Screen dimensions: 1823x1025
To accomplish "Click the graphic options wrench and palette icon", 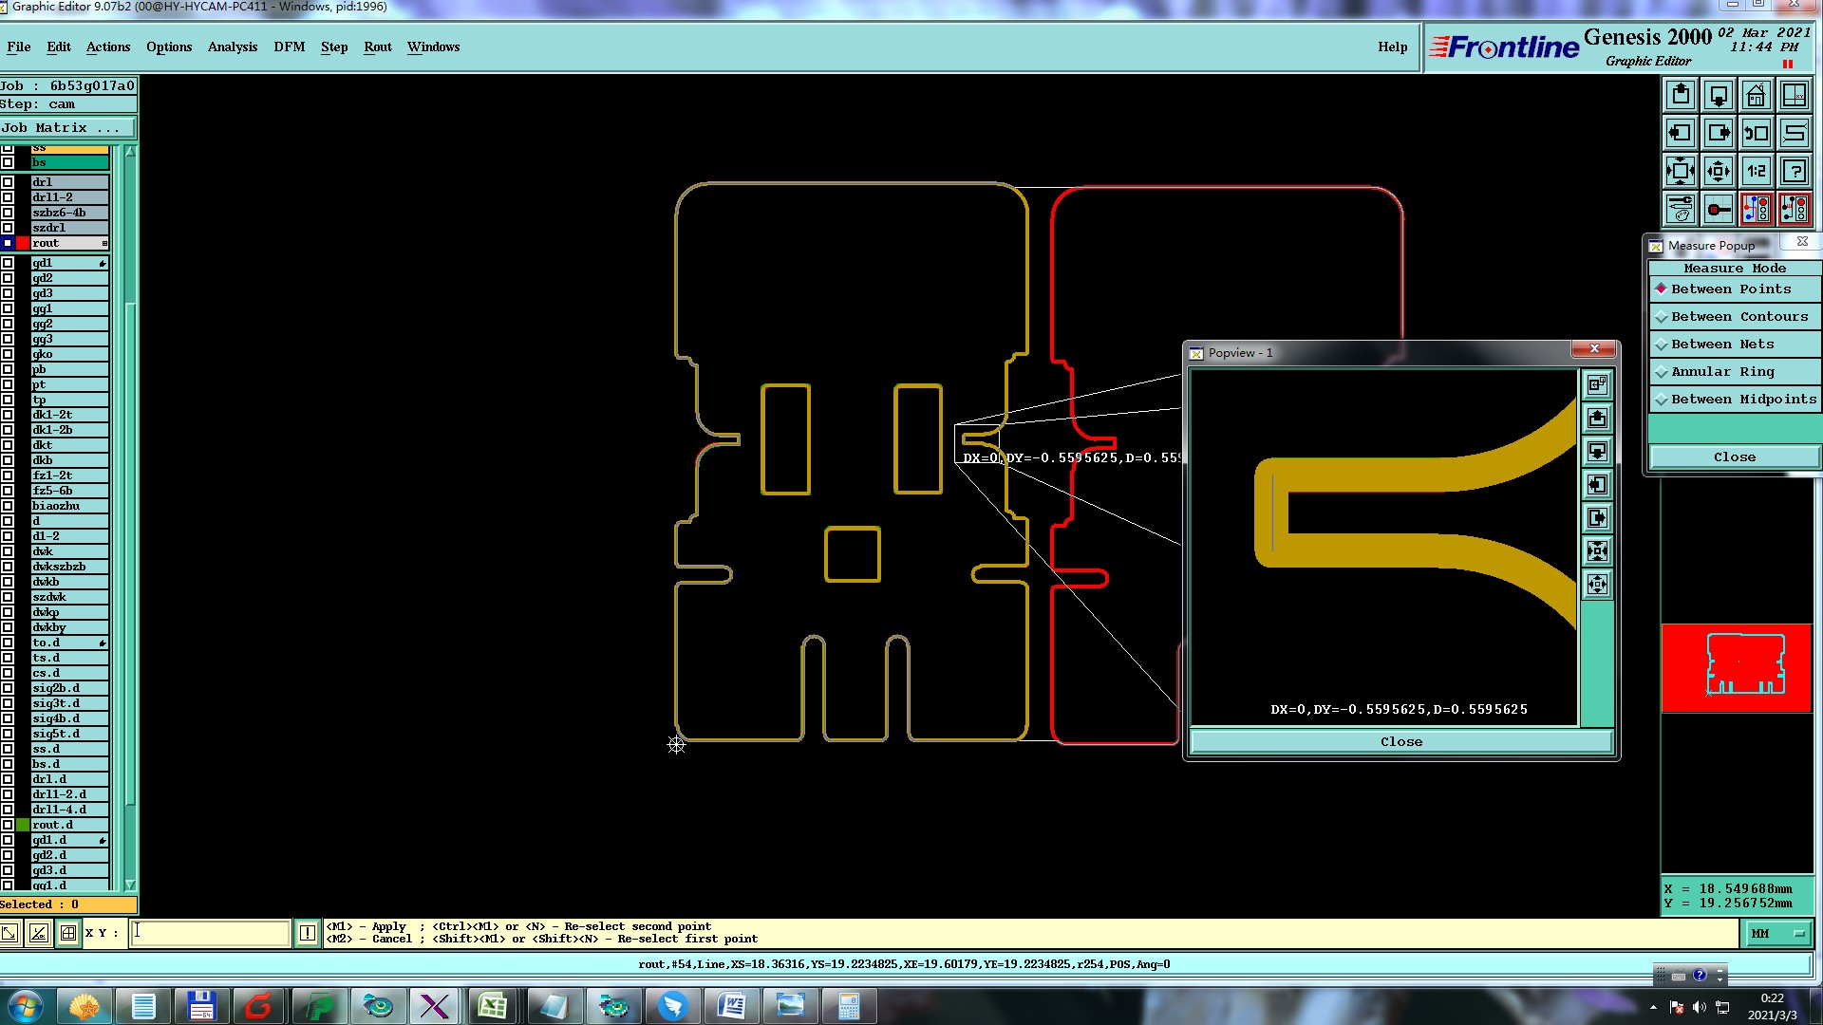I will coord(1681,209).
